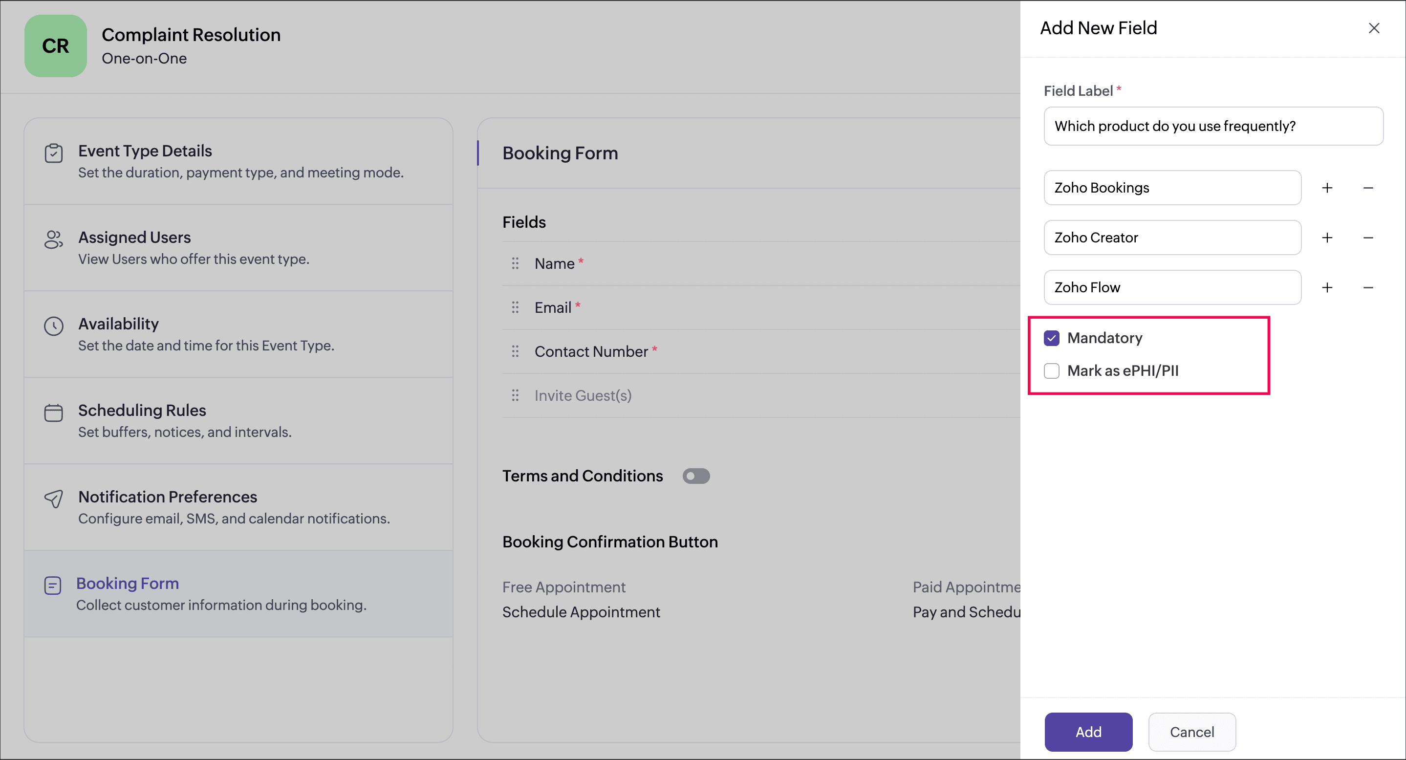The image size is (1406, 760).
Task: Enable Mark as ePHI/PII checkbox
Action: point(1051,371)
